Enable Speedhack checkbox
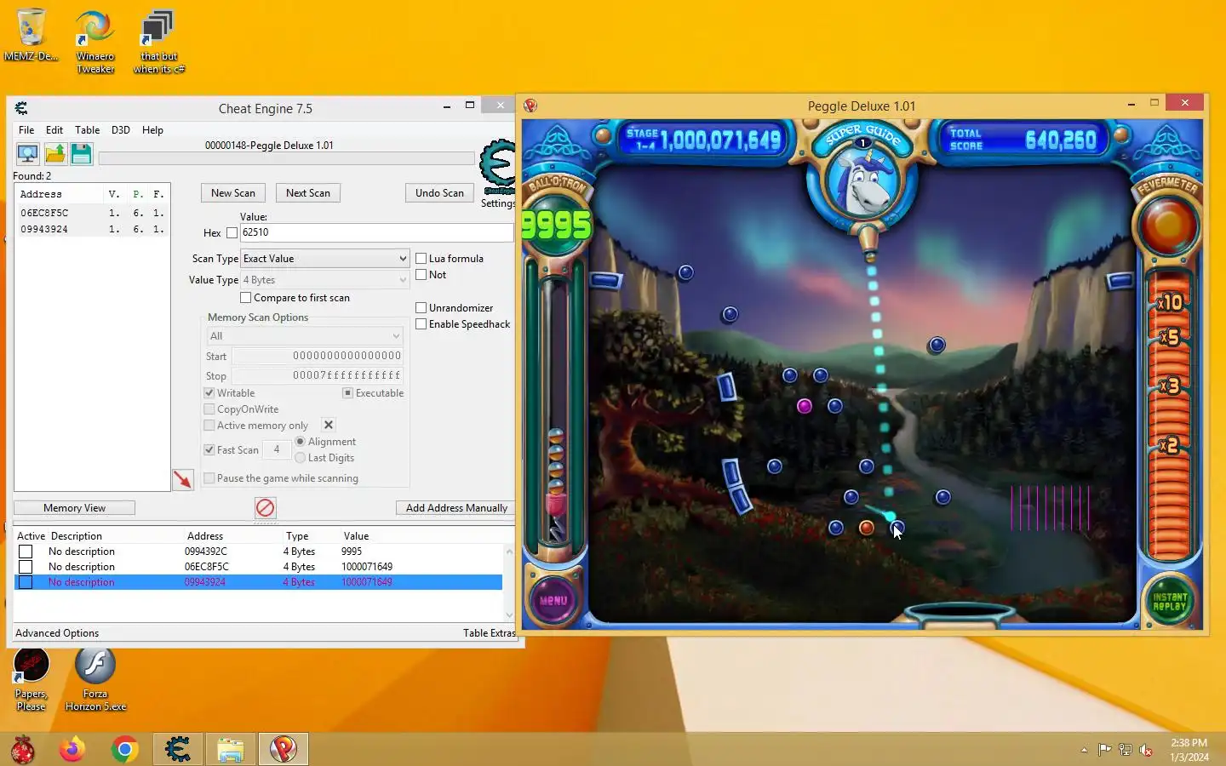 pos(421,323)
